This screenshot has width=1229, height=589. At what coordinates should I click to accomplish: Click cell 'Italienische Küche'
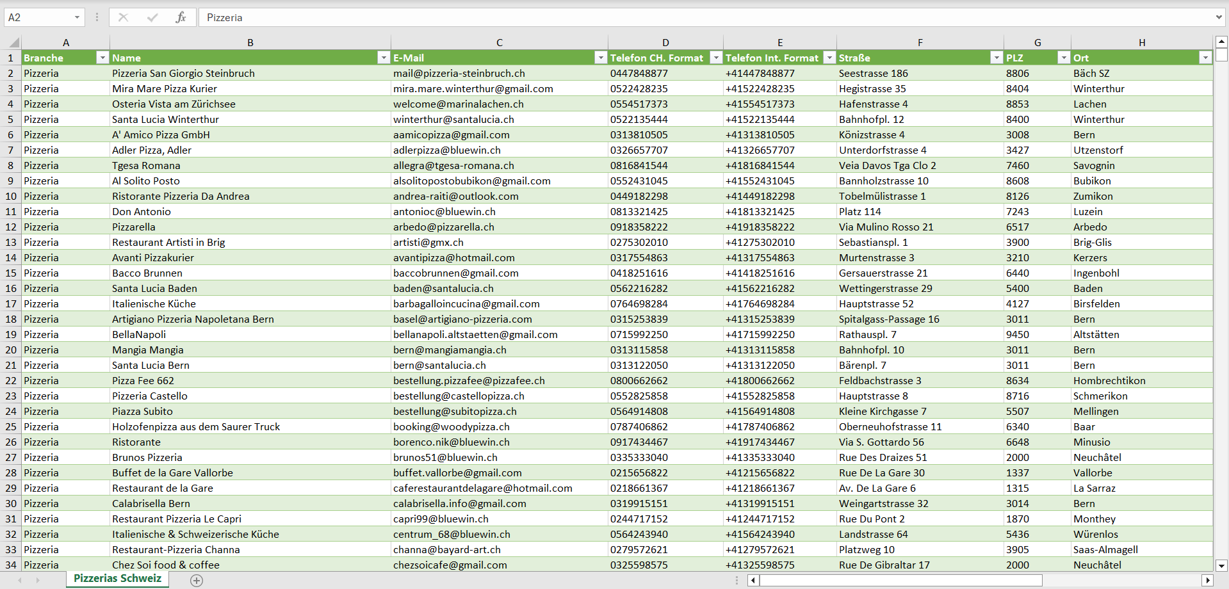point(250,303)
